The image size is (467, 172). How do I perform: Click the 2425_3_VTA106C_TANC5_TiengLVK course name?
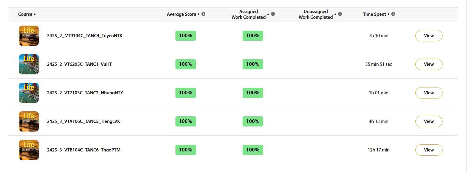(x=84, y=121)
